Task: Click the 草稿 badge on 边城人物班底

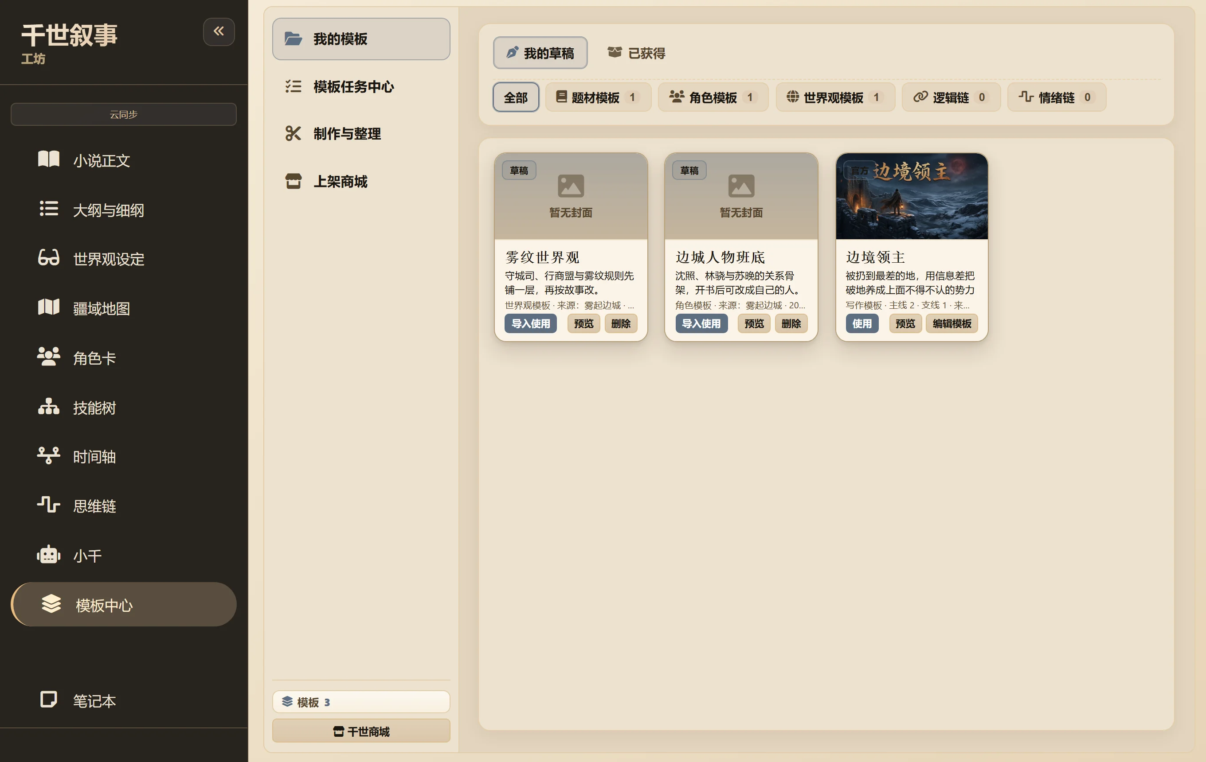Action: coord(689,170)
